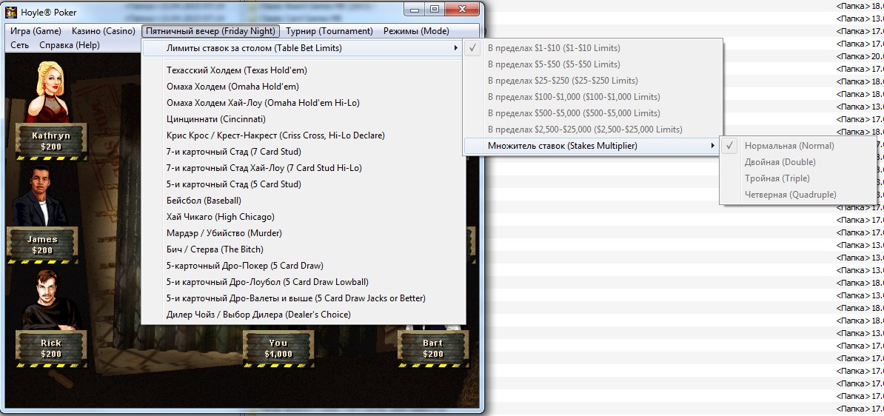The image size is (884, 416).
Task: Open the Турнир (Tournament) menu
Action: (x=329, y=31)
